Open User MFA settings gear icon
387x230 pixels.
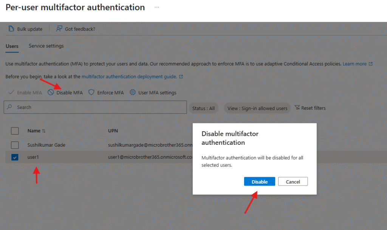click(x=133, y=92)
